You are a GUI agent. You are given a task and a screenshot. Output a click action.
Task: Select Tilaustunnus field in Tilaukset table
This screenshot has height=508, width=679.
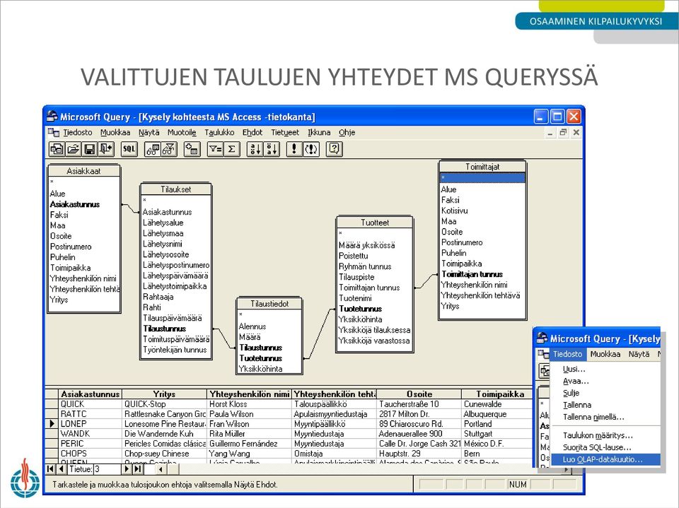point(165,329)
